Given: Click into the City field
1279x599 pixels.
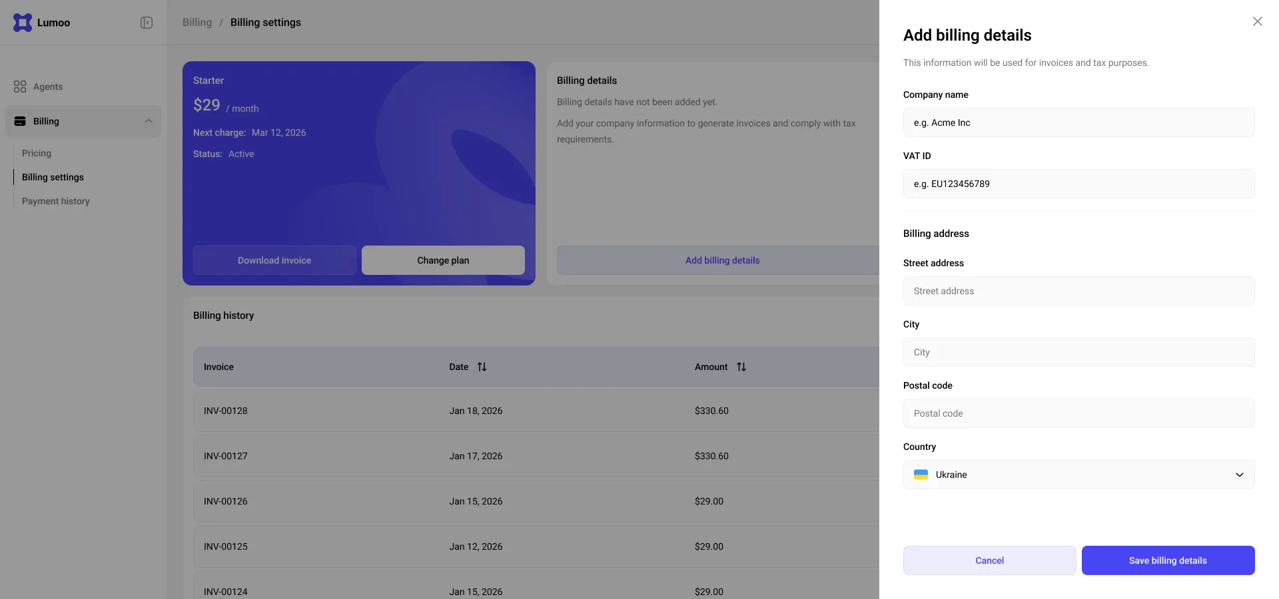Looking at the screenshot, I should [1079, 352].
